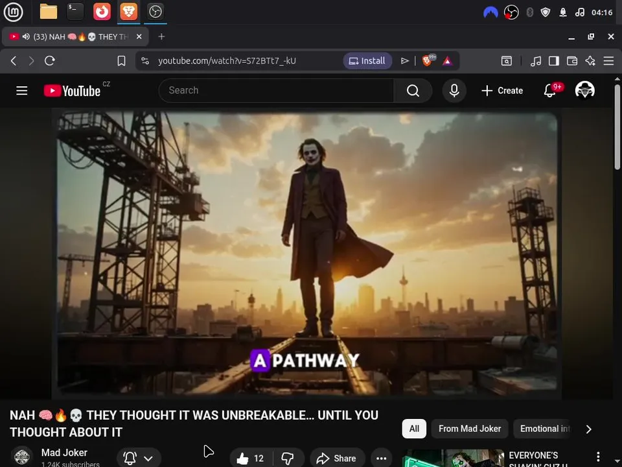Open the Mad Joker channel name link

coord(64,452)
